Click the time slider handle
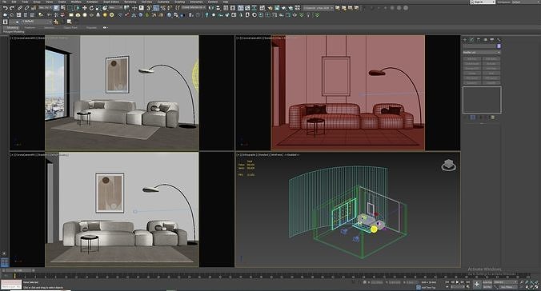 click(18, 270)
